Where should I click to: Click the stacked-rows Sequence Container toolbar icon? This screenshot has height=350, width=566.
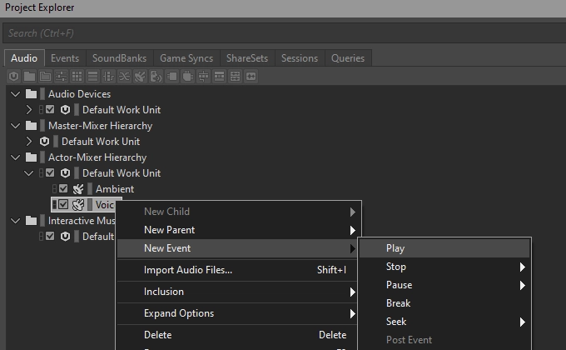click(92, 77)
